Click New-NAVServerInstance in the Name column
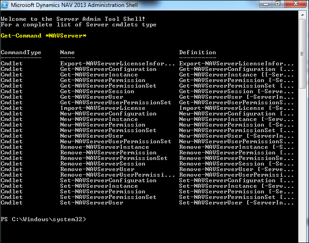This screenshot has width=309, height=243. [99, 119]
